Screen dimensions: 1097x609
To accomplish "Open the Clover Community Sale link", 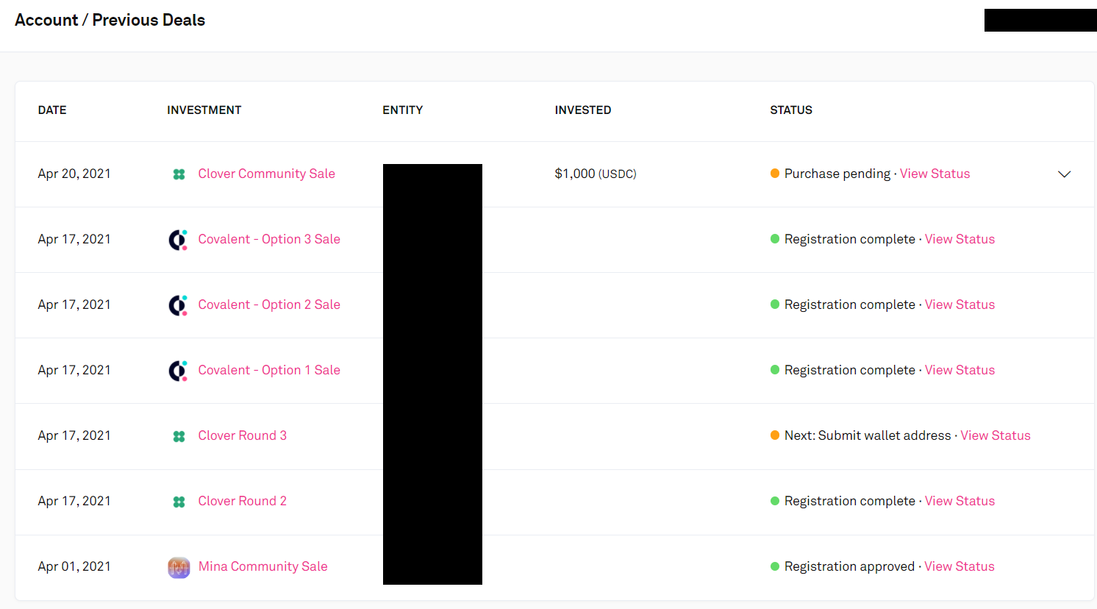I will point(266,174).
